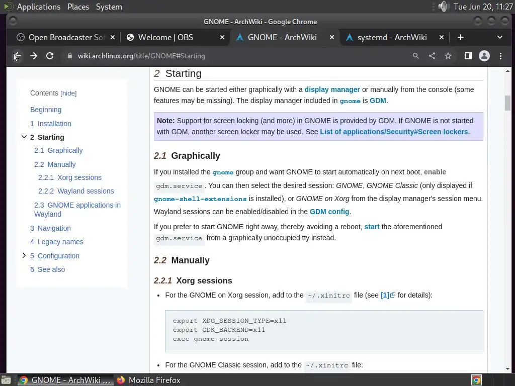Collapse the '2 Starting' contents section

tap(24, 137)
